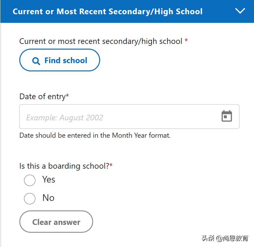Select the Secondary/High School section title
Viewport: 254px width, 247px height.
pos(107,11)
